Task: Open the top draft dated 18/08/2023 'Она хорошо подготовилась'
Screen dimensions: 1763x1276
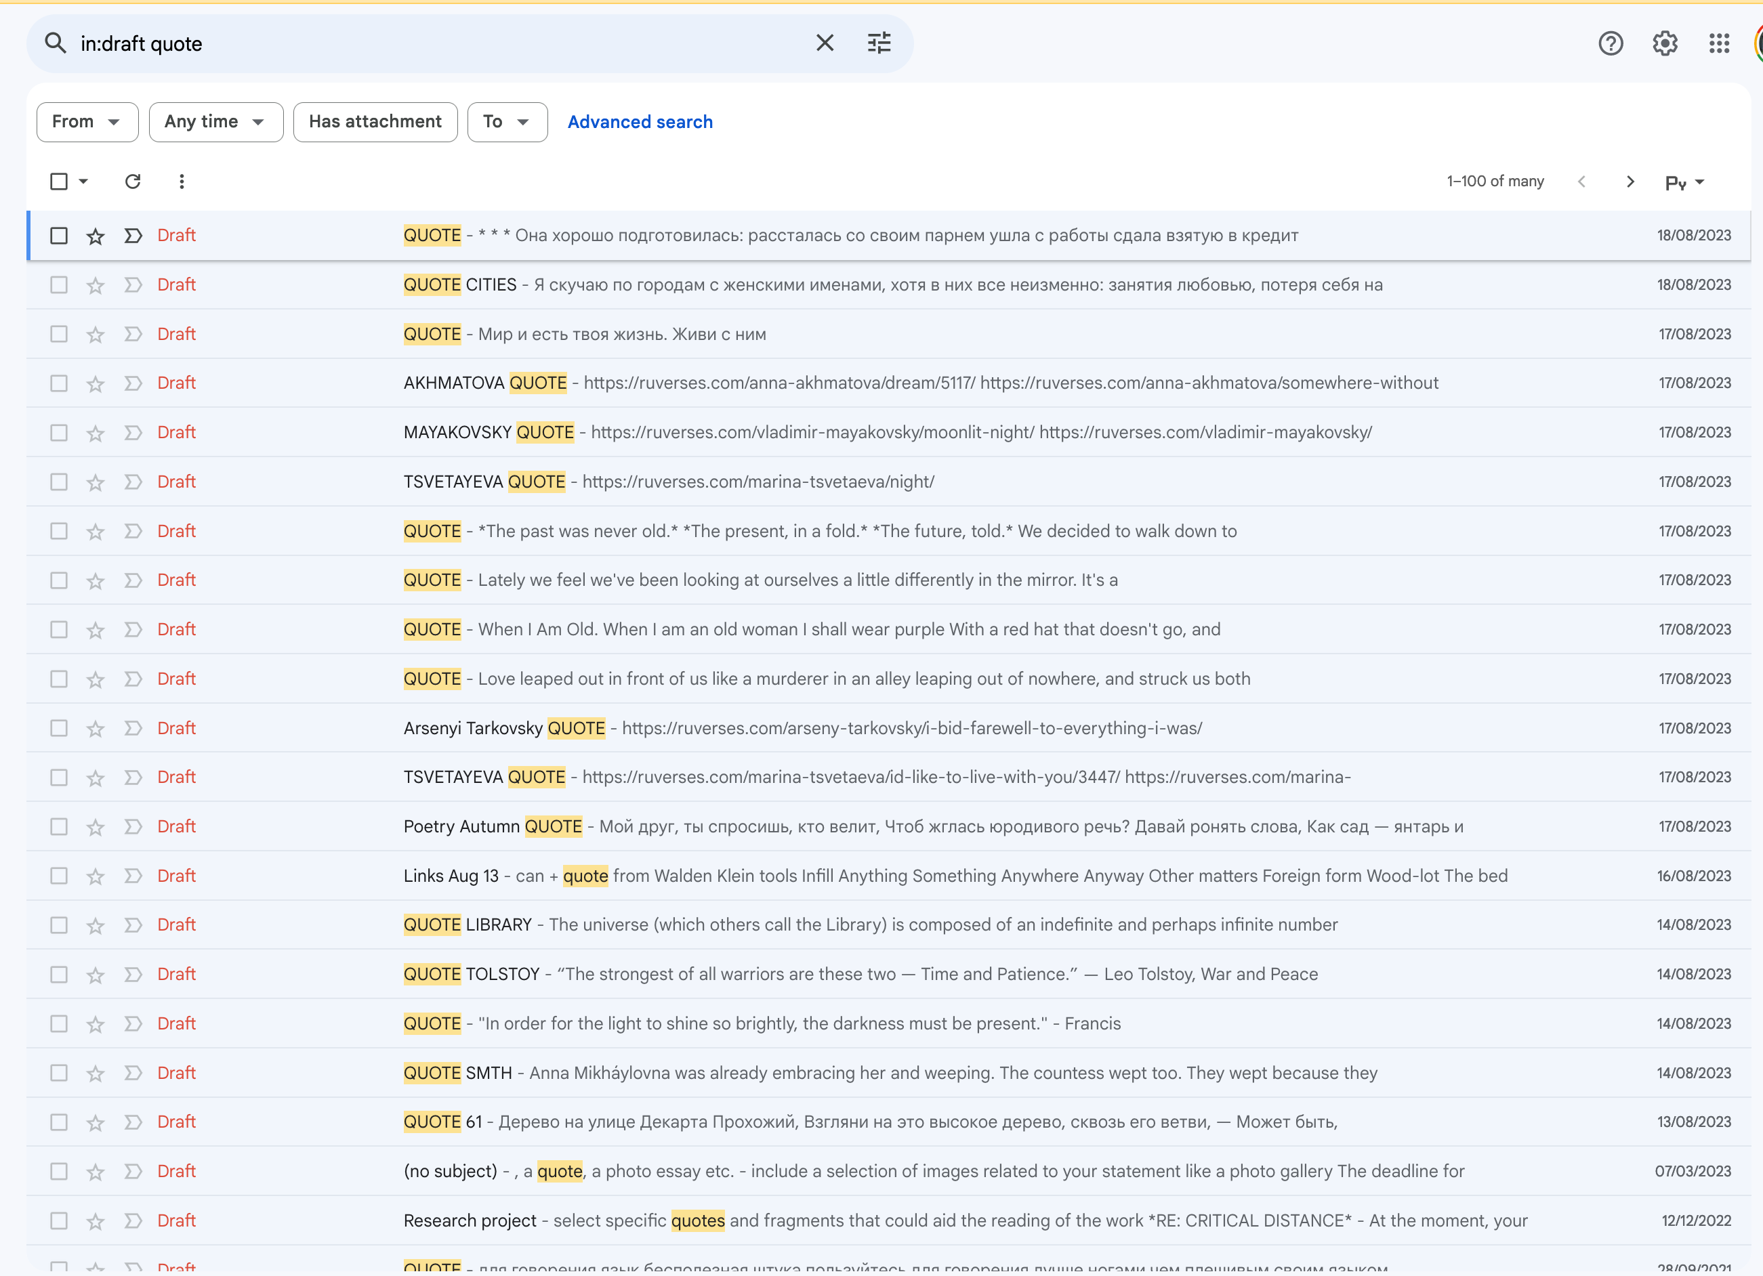Action: pyautogui.click(x=888, y=236)
